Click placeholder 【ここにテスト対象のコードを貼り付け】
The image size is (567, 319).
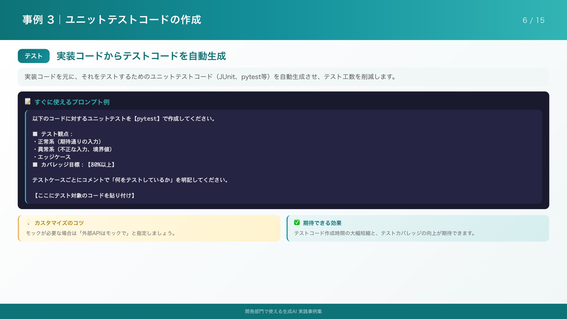point(84,196)
